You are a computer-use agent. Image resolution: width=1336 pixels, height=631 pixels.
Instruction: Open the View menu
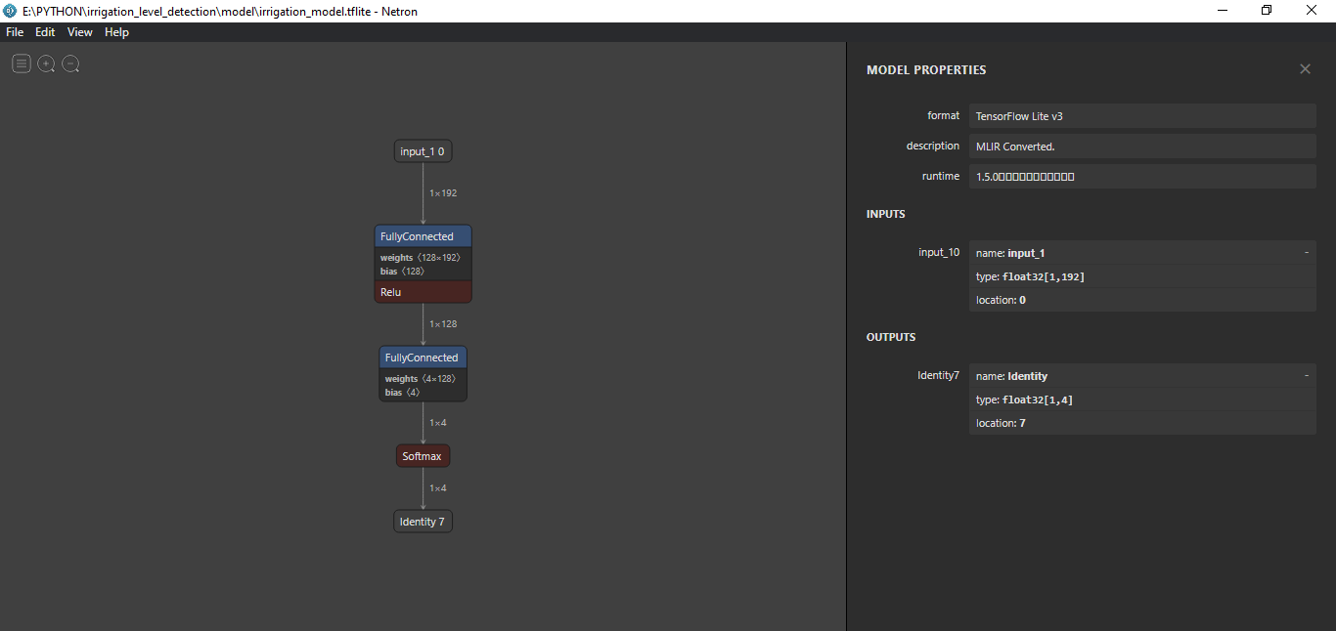[x=79, y=32]
